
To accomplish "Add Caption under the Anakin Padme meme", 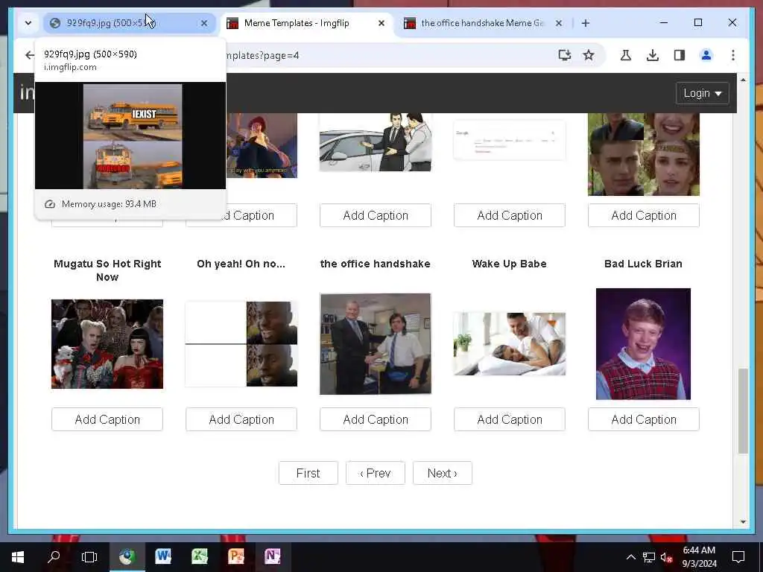I will coord(643,215).
